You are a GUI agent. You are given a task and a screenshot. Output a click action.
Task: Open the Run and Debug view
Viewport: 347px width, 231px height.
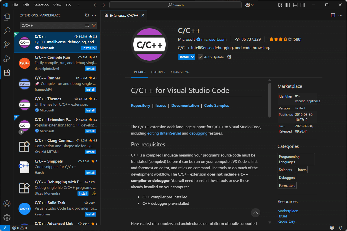7,59
